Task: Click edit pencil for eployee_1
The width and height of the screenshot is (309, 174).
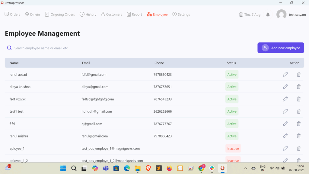Action: point(285,148)
